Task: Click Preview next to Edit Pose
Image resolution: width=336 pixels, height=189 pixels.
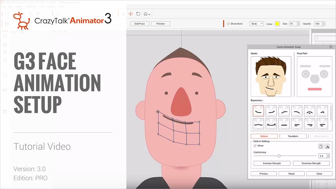Action: point(161,24)
